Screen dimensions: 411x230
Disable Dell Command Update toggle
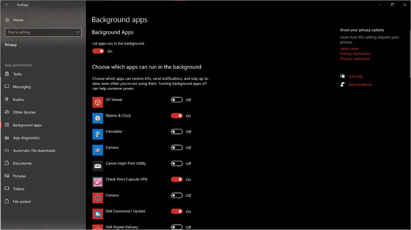click(x=177, y=211)
